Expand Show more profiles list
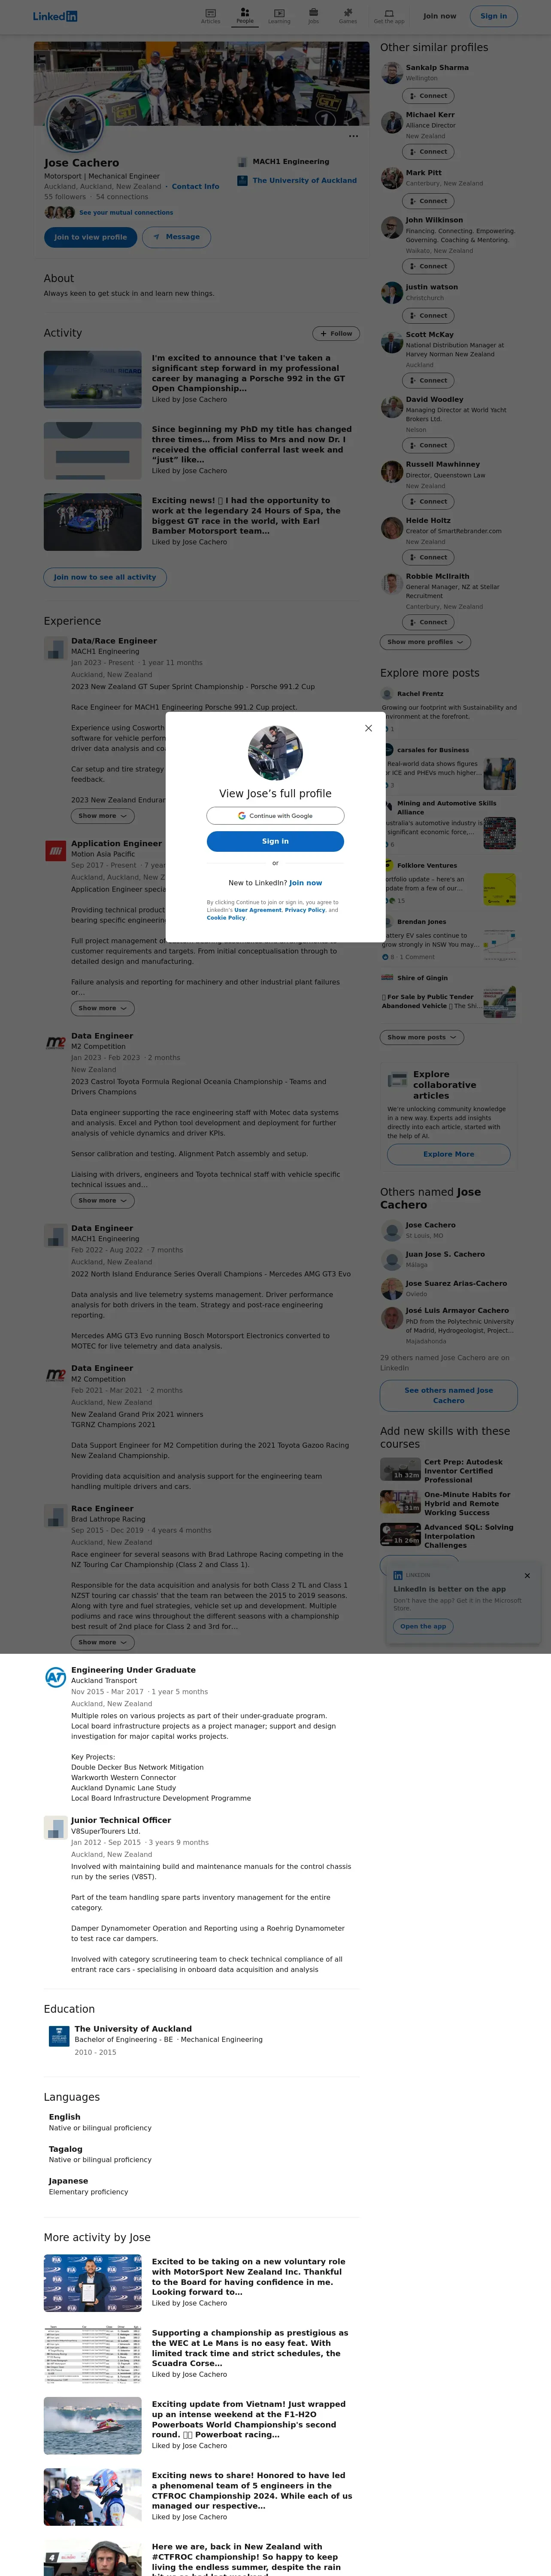Viewport: 551px width, 2576px height. [x=425, y=642]
